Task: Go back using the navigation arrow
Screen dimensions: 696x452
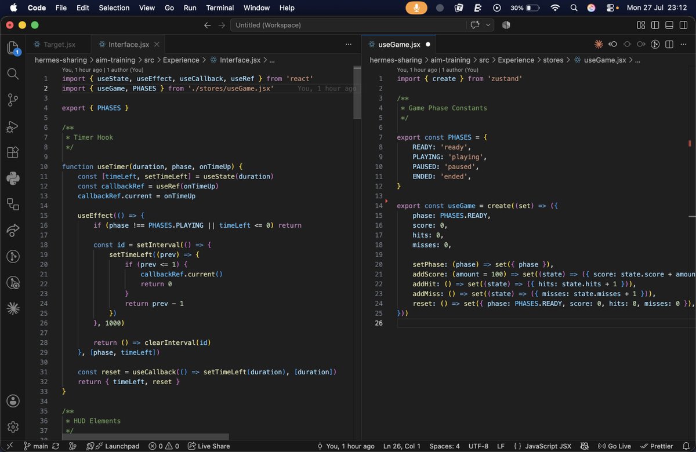Action: pyautogui.click(x=208, y=25)
